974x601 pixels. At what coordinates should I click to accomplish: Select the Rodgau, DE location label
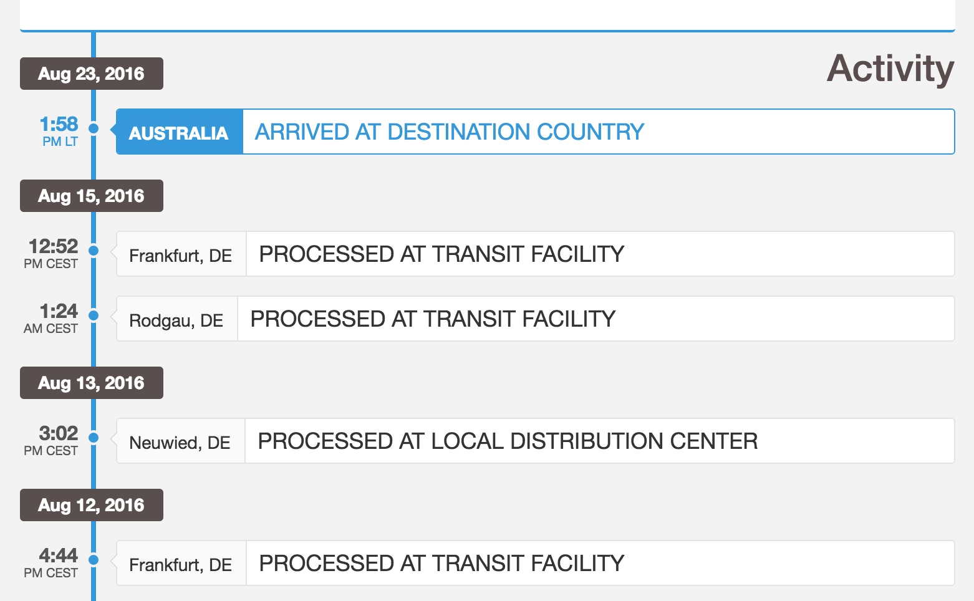(176, 320)
